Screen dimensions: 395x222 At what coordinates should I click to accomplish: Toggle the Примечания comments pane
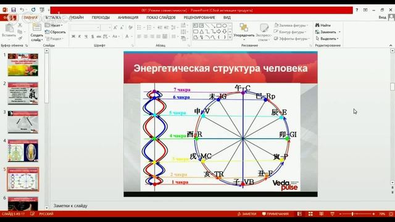pos(275,214)
